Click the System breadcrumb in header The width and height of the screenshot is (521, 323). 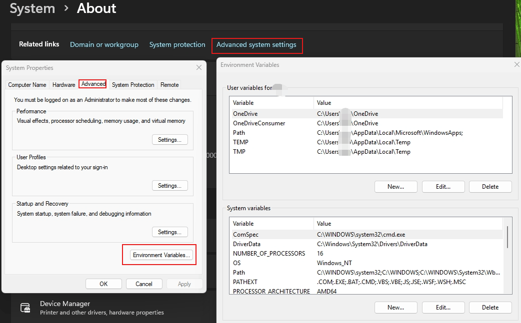31,8
